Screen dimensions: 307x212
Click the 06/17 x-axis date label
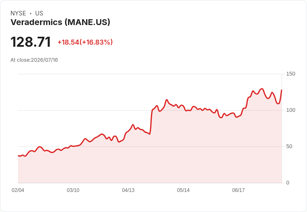pos(239,190)
